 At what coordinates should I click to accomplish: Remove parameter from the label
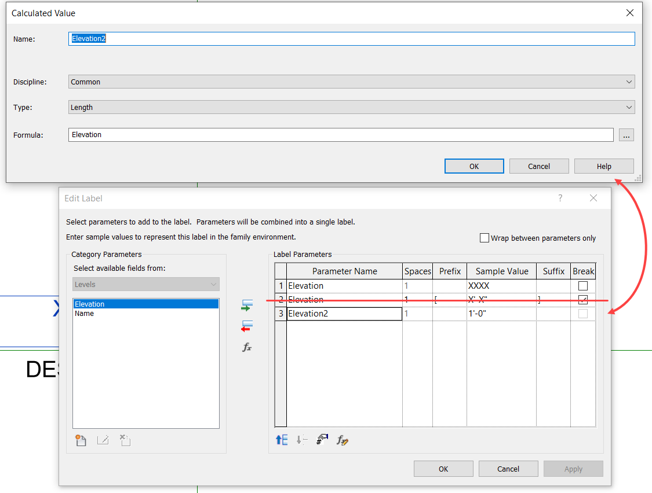pos(247,326)
